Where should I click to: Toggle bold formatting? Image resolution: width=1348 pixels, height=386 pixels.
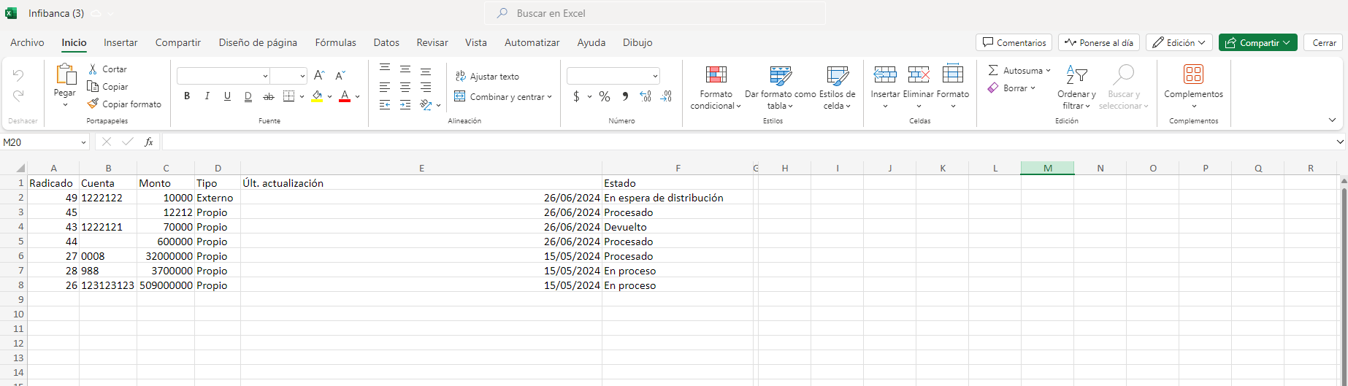pos(187,96)
